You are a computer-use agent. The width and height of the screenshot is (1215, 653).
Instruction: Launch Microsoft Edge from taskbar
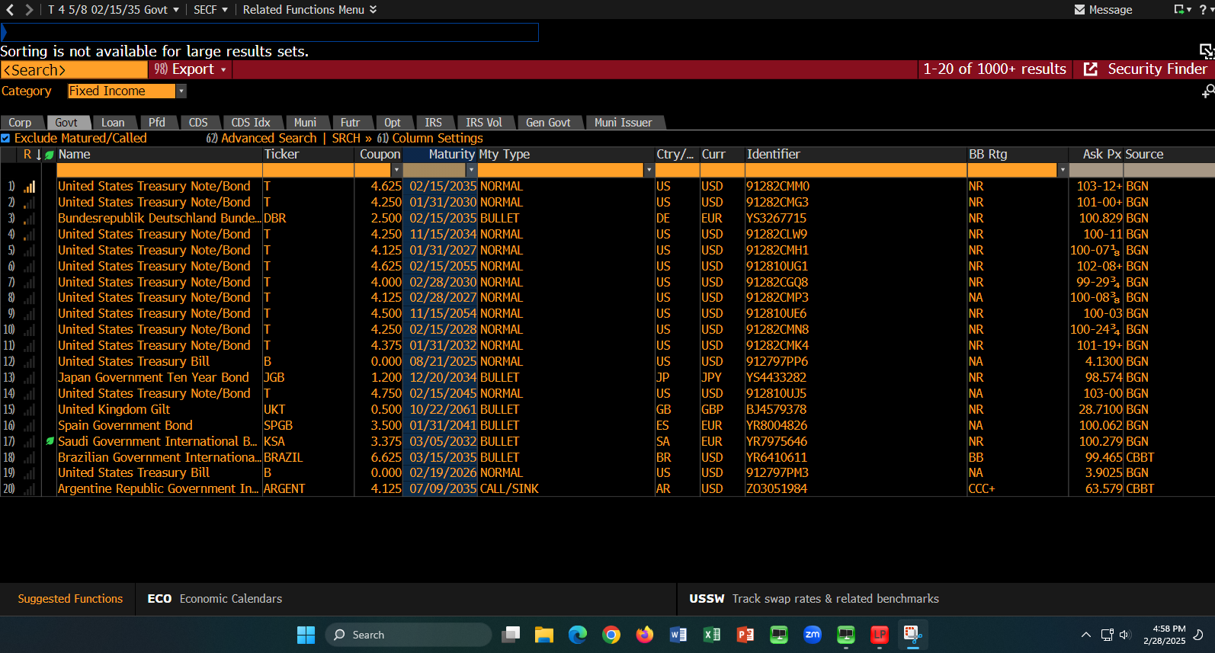(578, 635)
